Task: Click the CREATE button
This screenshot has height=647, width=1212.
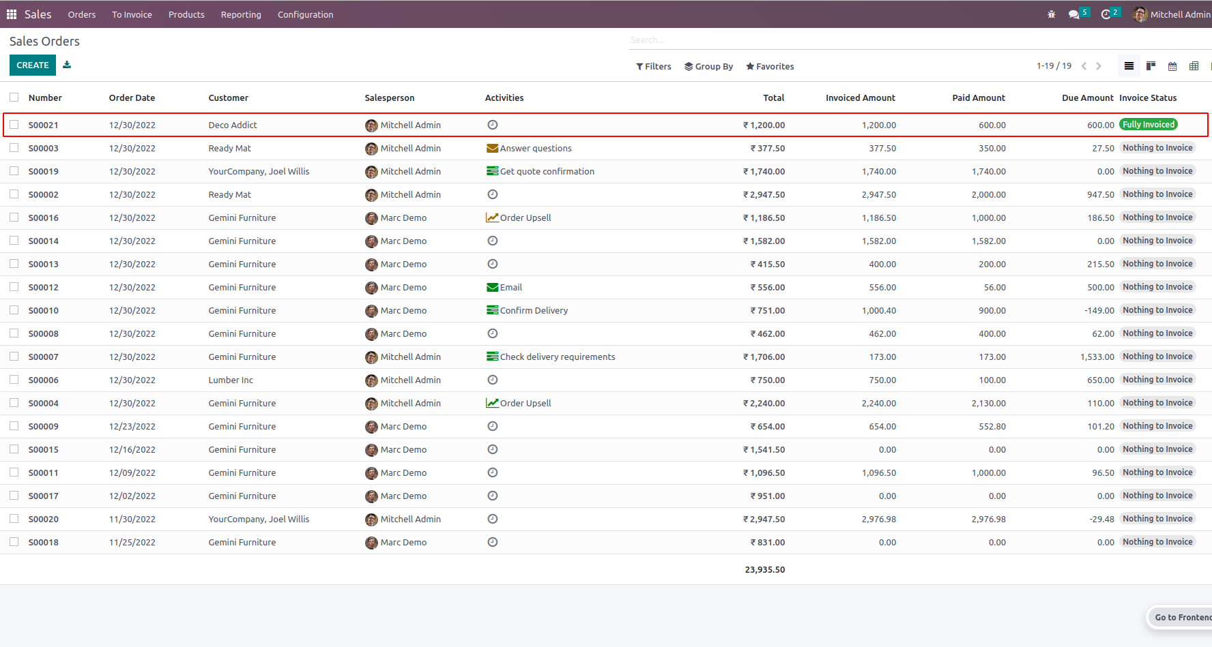Action: (33, 65)
